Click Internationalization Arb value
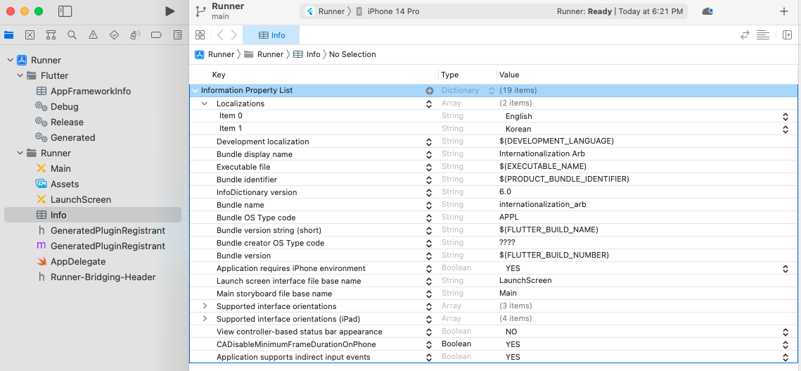 tap(542, 154)
